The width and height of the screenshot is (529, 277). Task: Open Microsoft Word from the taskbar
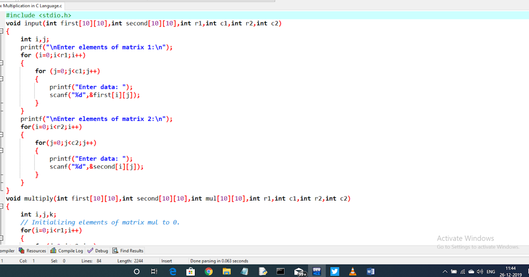(370, 271)
